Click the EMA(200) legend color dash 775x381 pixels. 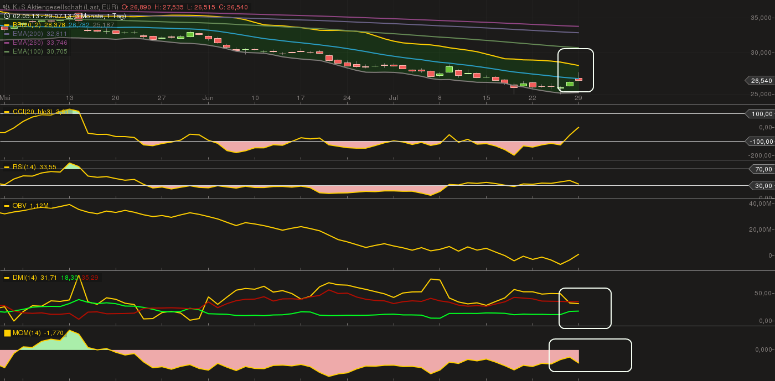pyautogui.click(x=7, y=34)
